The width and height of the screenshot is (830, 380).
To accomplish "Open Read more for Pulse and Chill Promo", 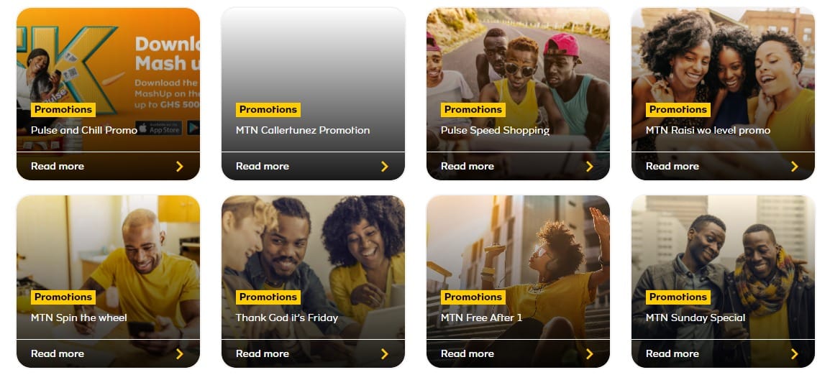I will coord(57,166).
